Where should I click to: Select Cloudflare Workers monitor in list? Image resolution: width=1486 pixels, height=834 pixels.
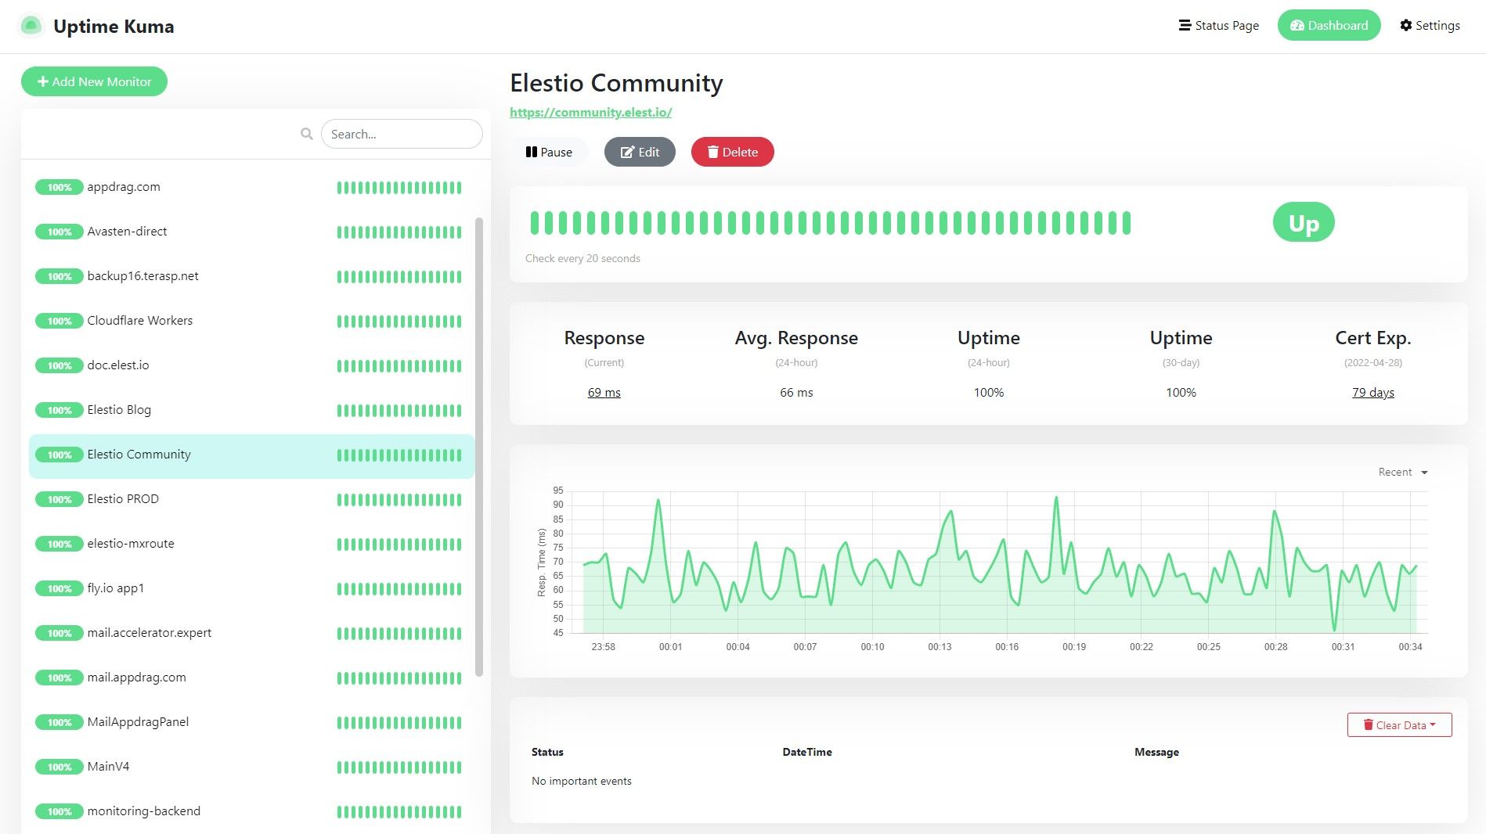(139, 321)
